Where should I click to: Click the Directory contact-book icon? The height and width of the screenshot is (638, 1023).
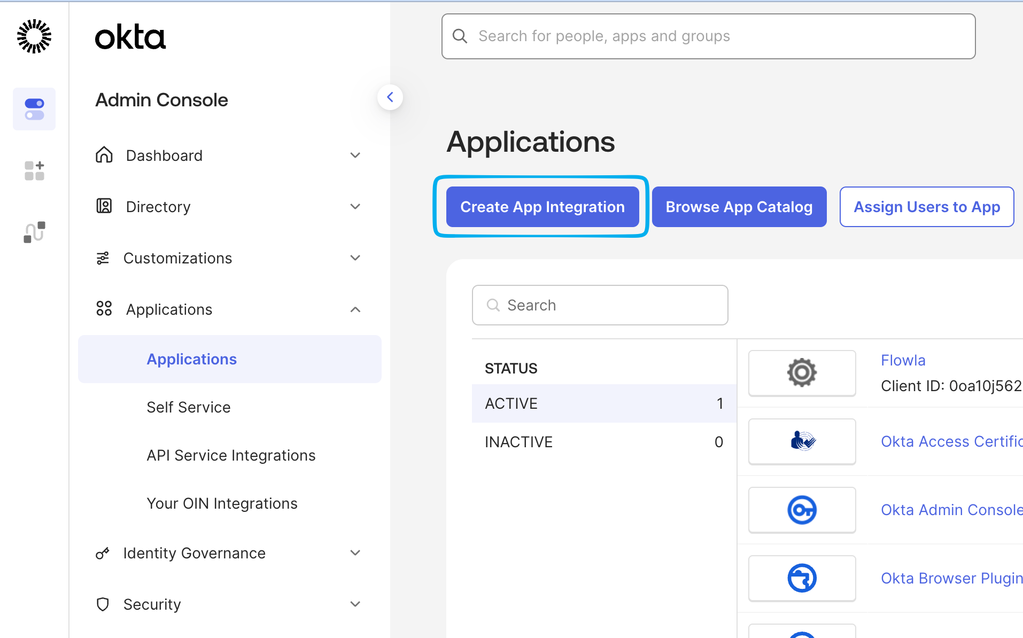pos(104,206)
